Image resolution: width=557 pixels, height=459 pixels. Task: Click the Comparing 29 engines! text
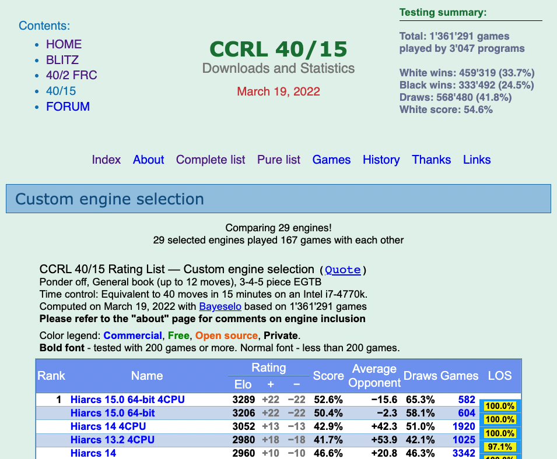coord(279,228)
